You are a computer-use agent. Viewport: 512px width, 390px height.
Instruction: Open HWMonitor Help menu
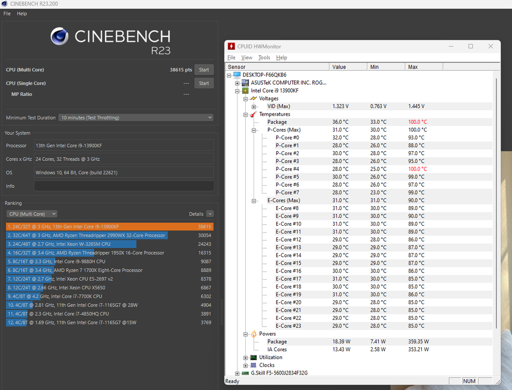[281, 58]
